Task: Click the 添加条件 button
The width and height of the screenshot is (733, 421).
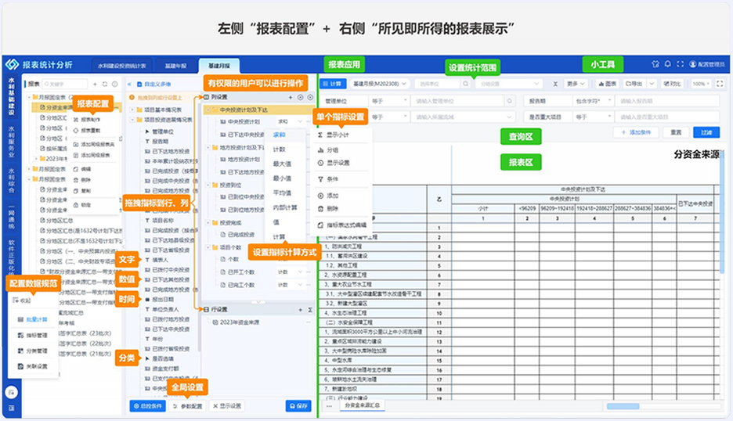Action: tap(636, 132)
